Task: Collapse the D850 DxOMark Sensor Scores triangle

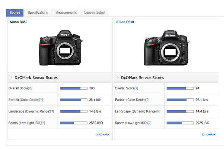Action: [x=11, y=78]
